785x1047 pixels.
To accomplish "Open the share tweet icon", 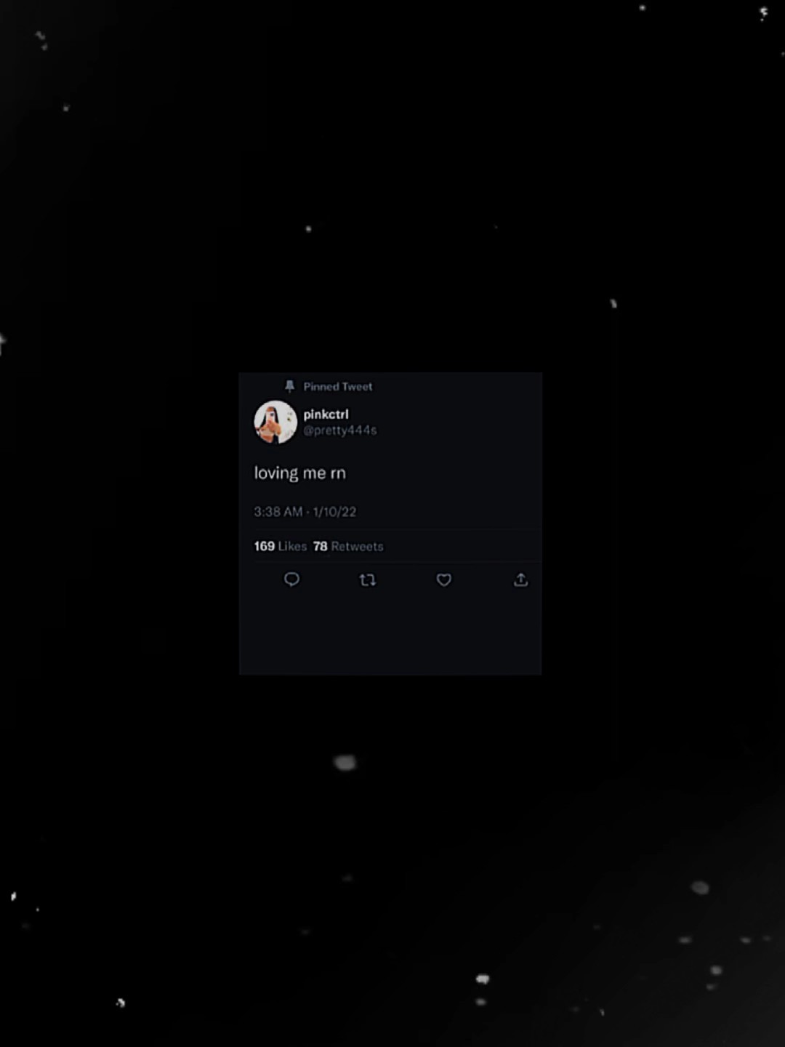I will click(x=520, y=579).
